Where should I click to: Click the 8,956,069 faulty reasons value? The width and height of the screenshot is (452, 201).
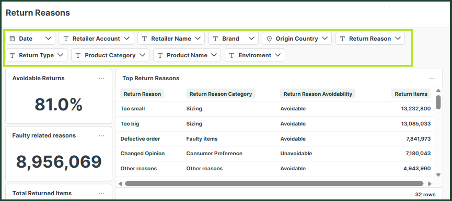[x=59, y=161]
